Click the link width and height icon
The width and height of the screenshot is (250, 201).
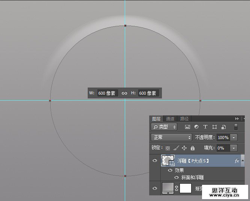124,93
